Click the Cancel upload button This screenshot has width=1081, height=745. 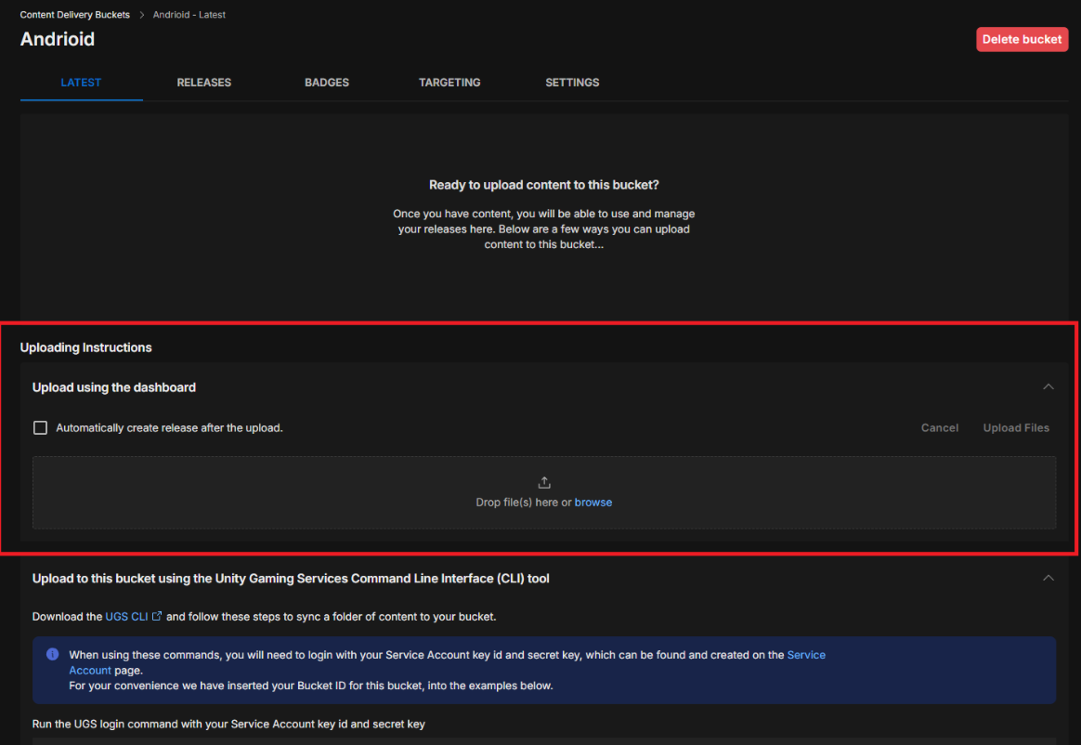940,427
